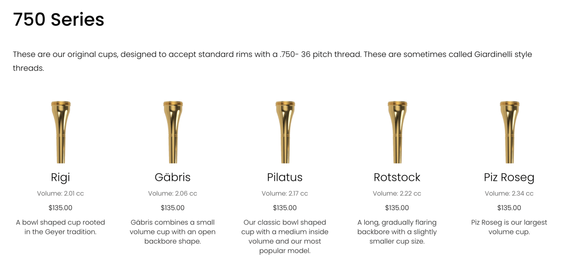Click the Piz Roseg $135.00 price
570x278 pixels.
(x=509, y=208)
